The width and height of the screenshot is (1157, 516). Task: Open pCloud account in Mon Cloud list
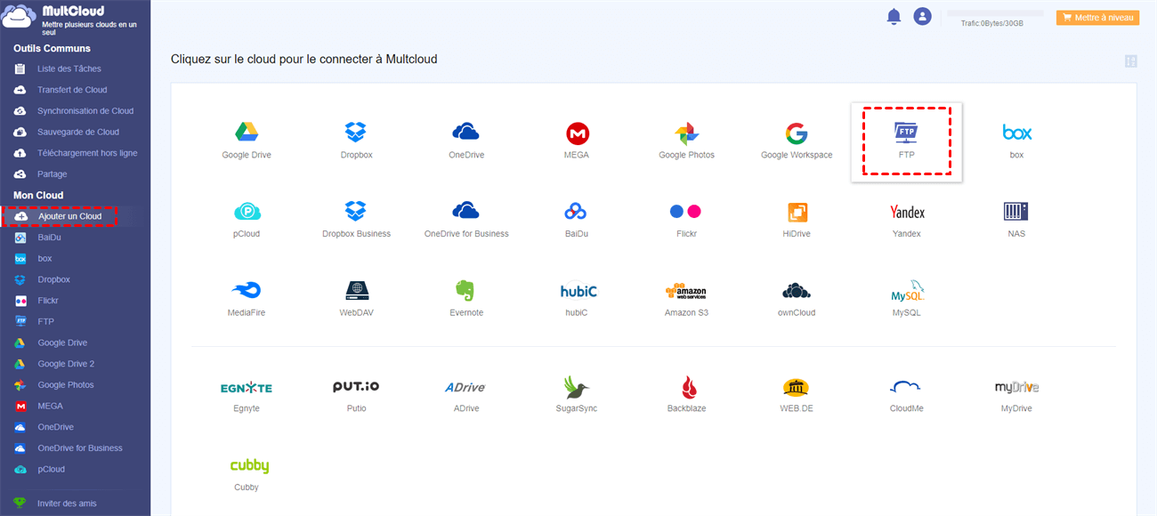pyautogui.click(x=51, y=470)
